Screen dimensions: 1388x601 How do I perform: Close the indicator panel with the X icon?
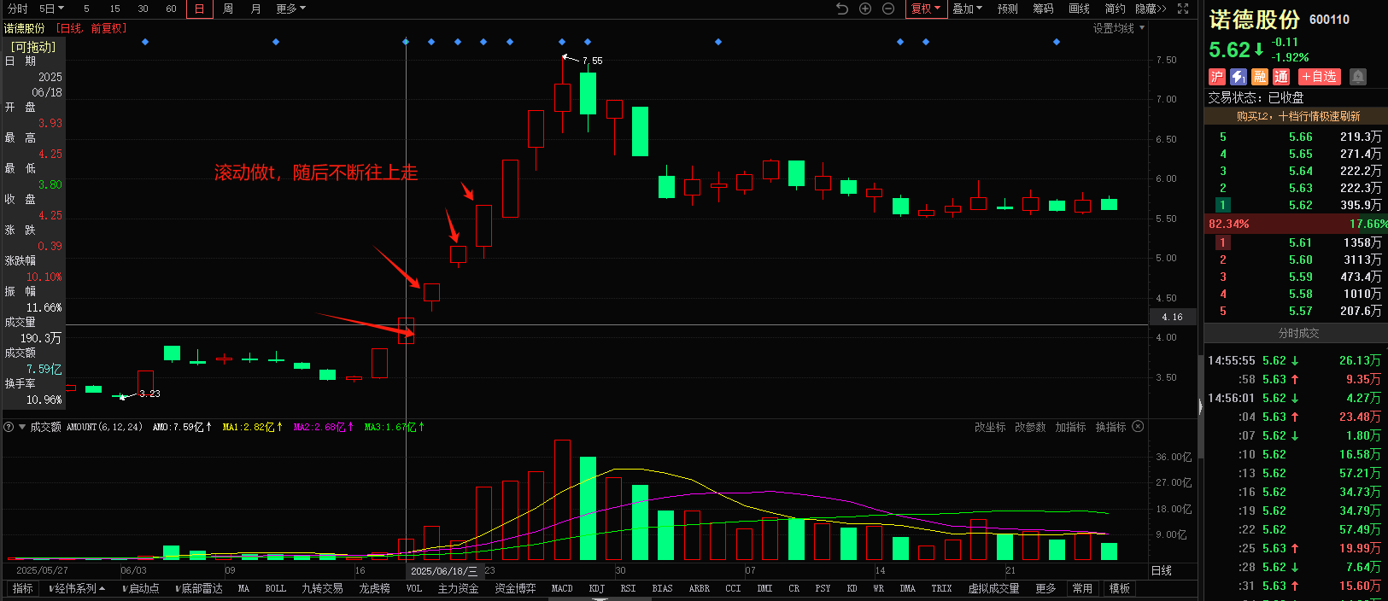(1138, 427)
